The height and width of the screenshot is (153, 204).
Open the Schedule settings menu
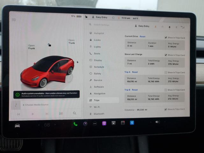[x=97, y=67]
